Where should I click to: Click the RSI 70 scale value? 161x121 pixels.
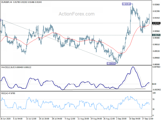point(153,99)
